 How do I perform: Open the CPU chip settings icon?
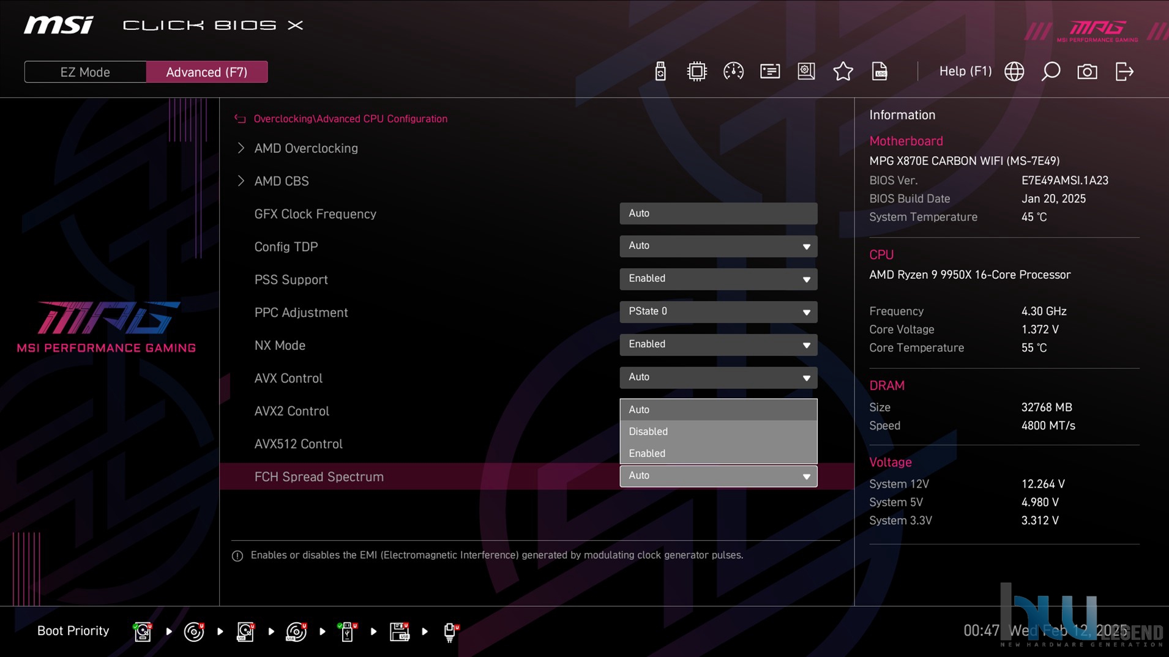tap(697, 72)
